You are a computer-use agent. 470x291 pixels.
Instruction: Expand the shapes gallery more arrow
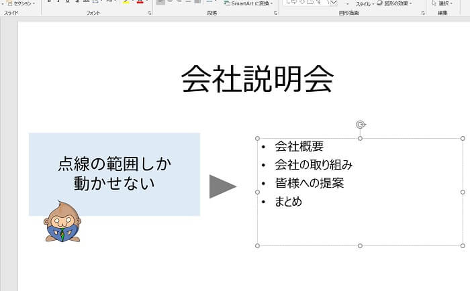click(334, 3)
